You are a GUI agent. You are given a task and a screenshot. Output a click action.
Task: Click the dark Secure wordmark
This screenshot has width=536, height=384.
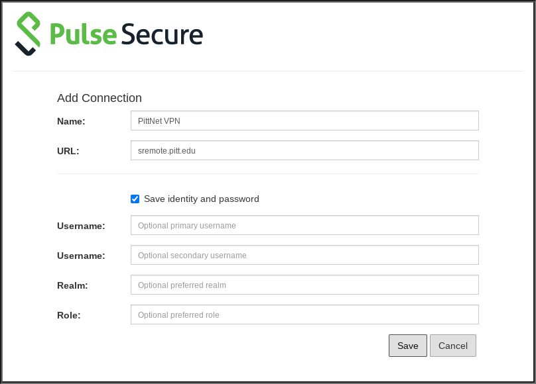tap(162, 34)
